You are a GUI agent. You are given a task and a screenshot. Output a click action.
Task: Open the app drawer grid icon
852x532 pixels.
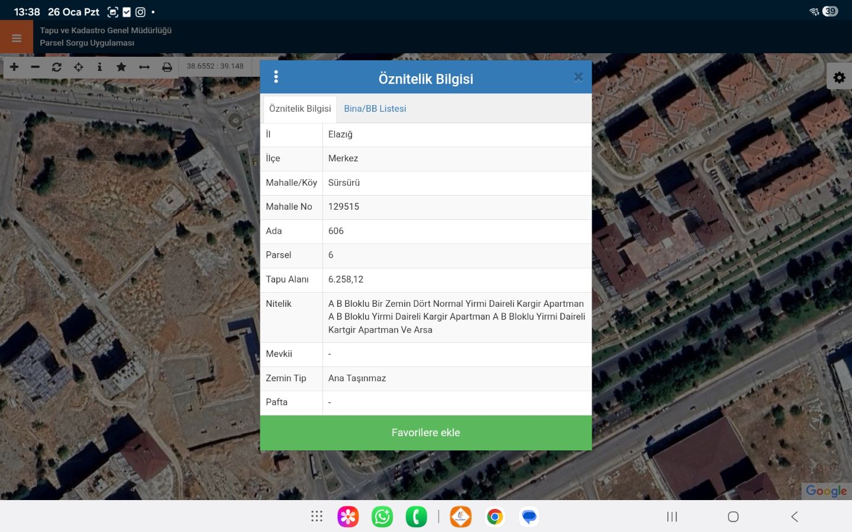pos(317,517)
